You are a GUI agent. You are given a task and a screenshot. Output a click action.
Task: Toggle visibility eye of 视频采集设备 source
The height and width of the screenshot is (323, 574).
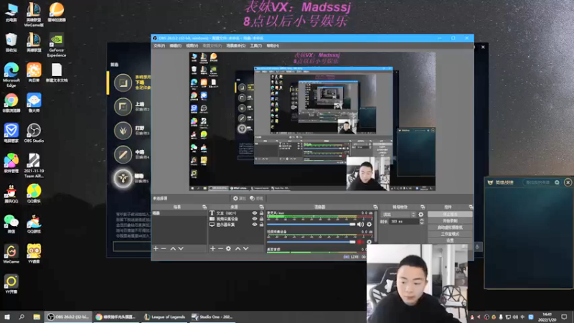[x=255, y=219]
